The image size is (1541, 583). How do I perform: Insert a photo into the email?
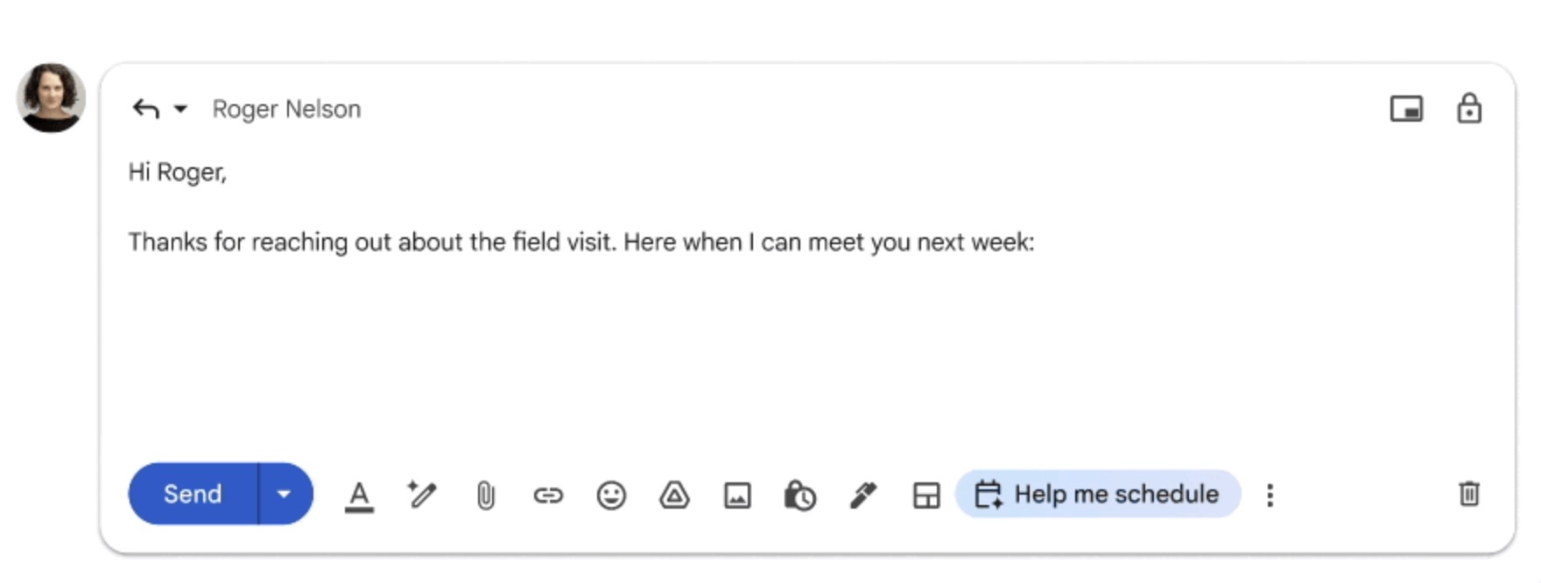click(x=737, y=495)
